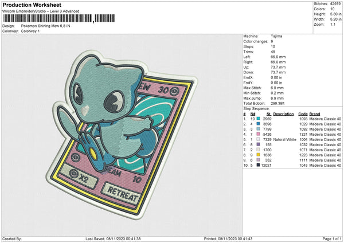Click the Color changes value 9

click(272, 41)
